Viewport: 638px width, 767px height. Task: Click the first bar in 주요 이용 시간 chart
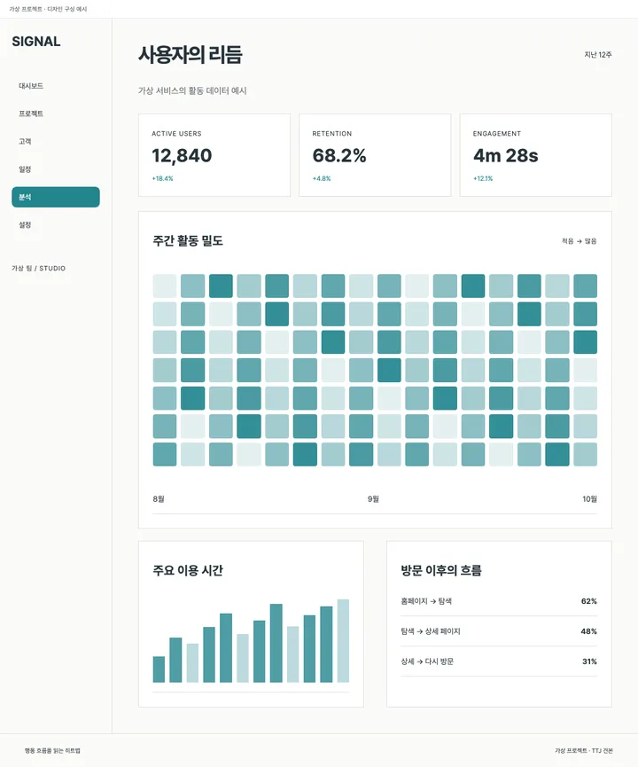(159, 669)
